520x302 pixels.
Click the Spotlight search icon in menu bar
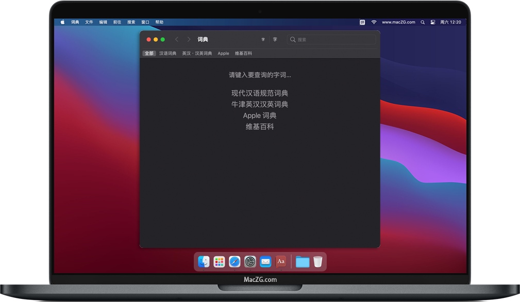tap(423, 22)
